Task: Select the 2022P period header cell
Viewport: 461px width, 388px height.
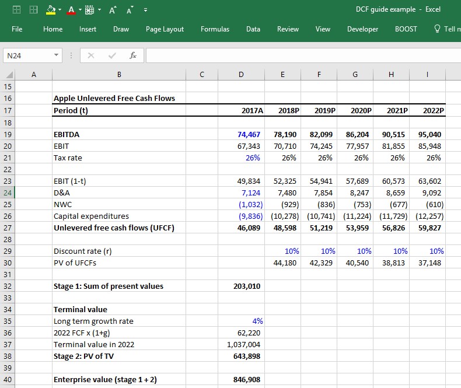Action: [427, 110]
